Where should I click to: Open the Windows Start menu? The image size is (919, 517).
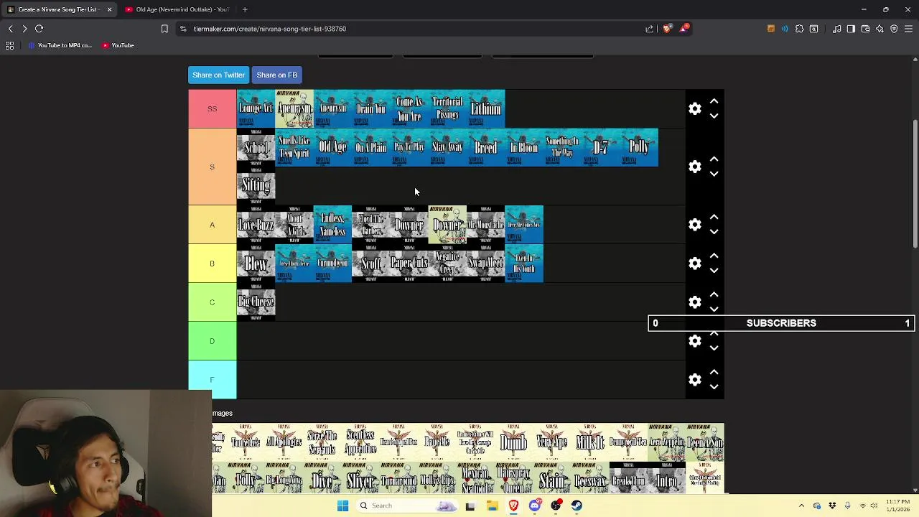(342, 506)
